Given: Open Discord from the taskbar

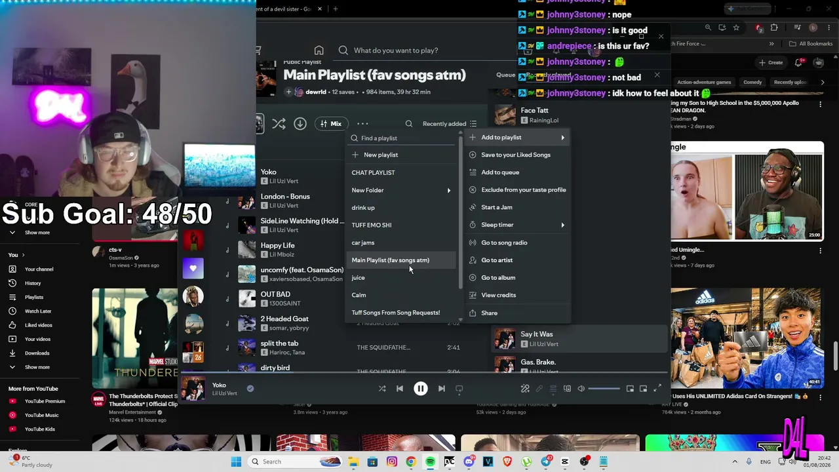Looking at the screenshot, I should tap(469, 462).
